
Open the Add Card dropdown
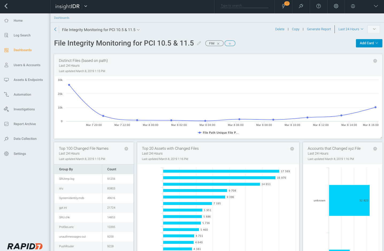pos(369,43)
